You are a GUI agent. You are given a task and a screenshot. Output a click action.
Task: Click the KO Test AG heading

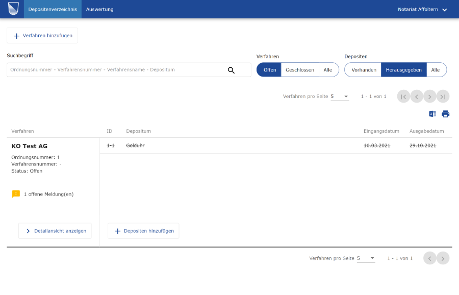coord(29,146)
